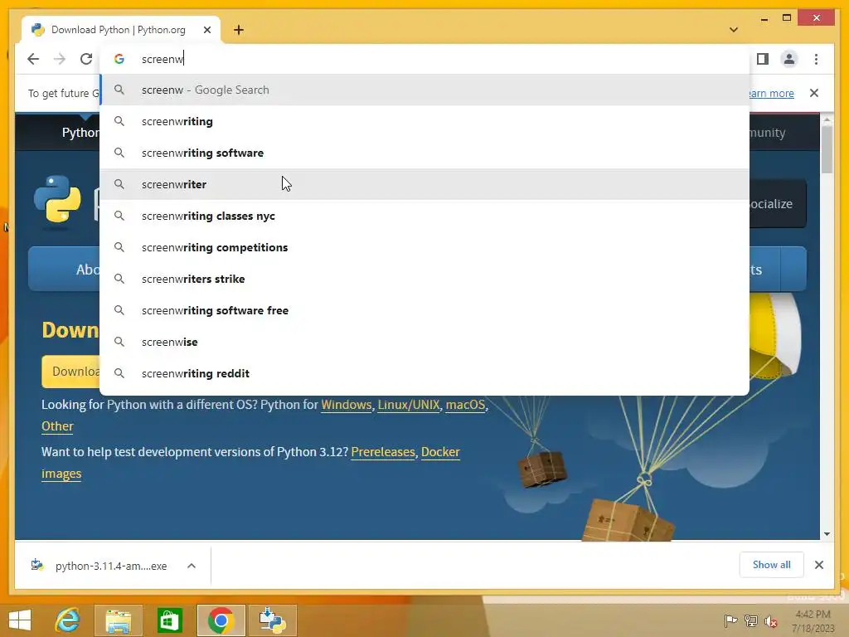Select 'screenwriting classes nyc' suggestion
This screenshot has height=637, width=849.
[x=425, y=216]
